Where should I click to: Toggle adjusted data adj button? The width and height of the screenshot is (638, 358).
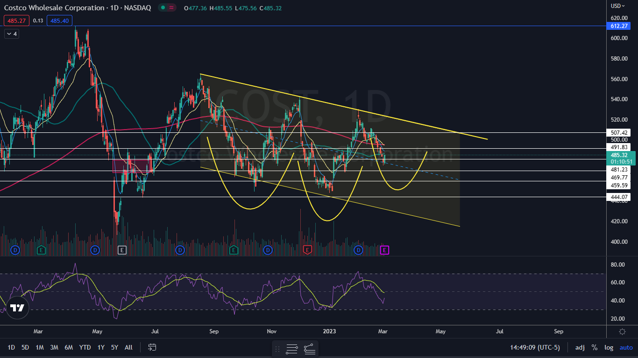(x=580, y=347)
